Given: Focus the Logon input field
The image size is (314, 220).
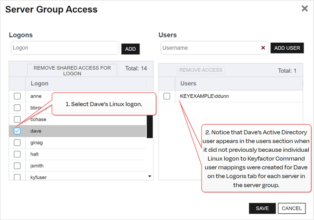Looking at the screenshot, I should [x=65, y=48].
